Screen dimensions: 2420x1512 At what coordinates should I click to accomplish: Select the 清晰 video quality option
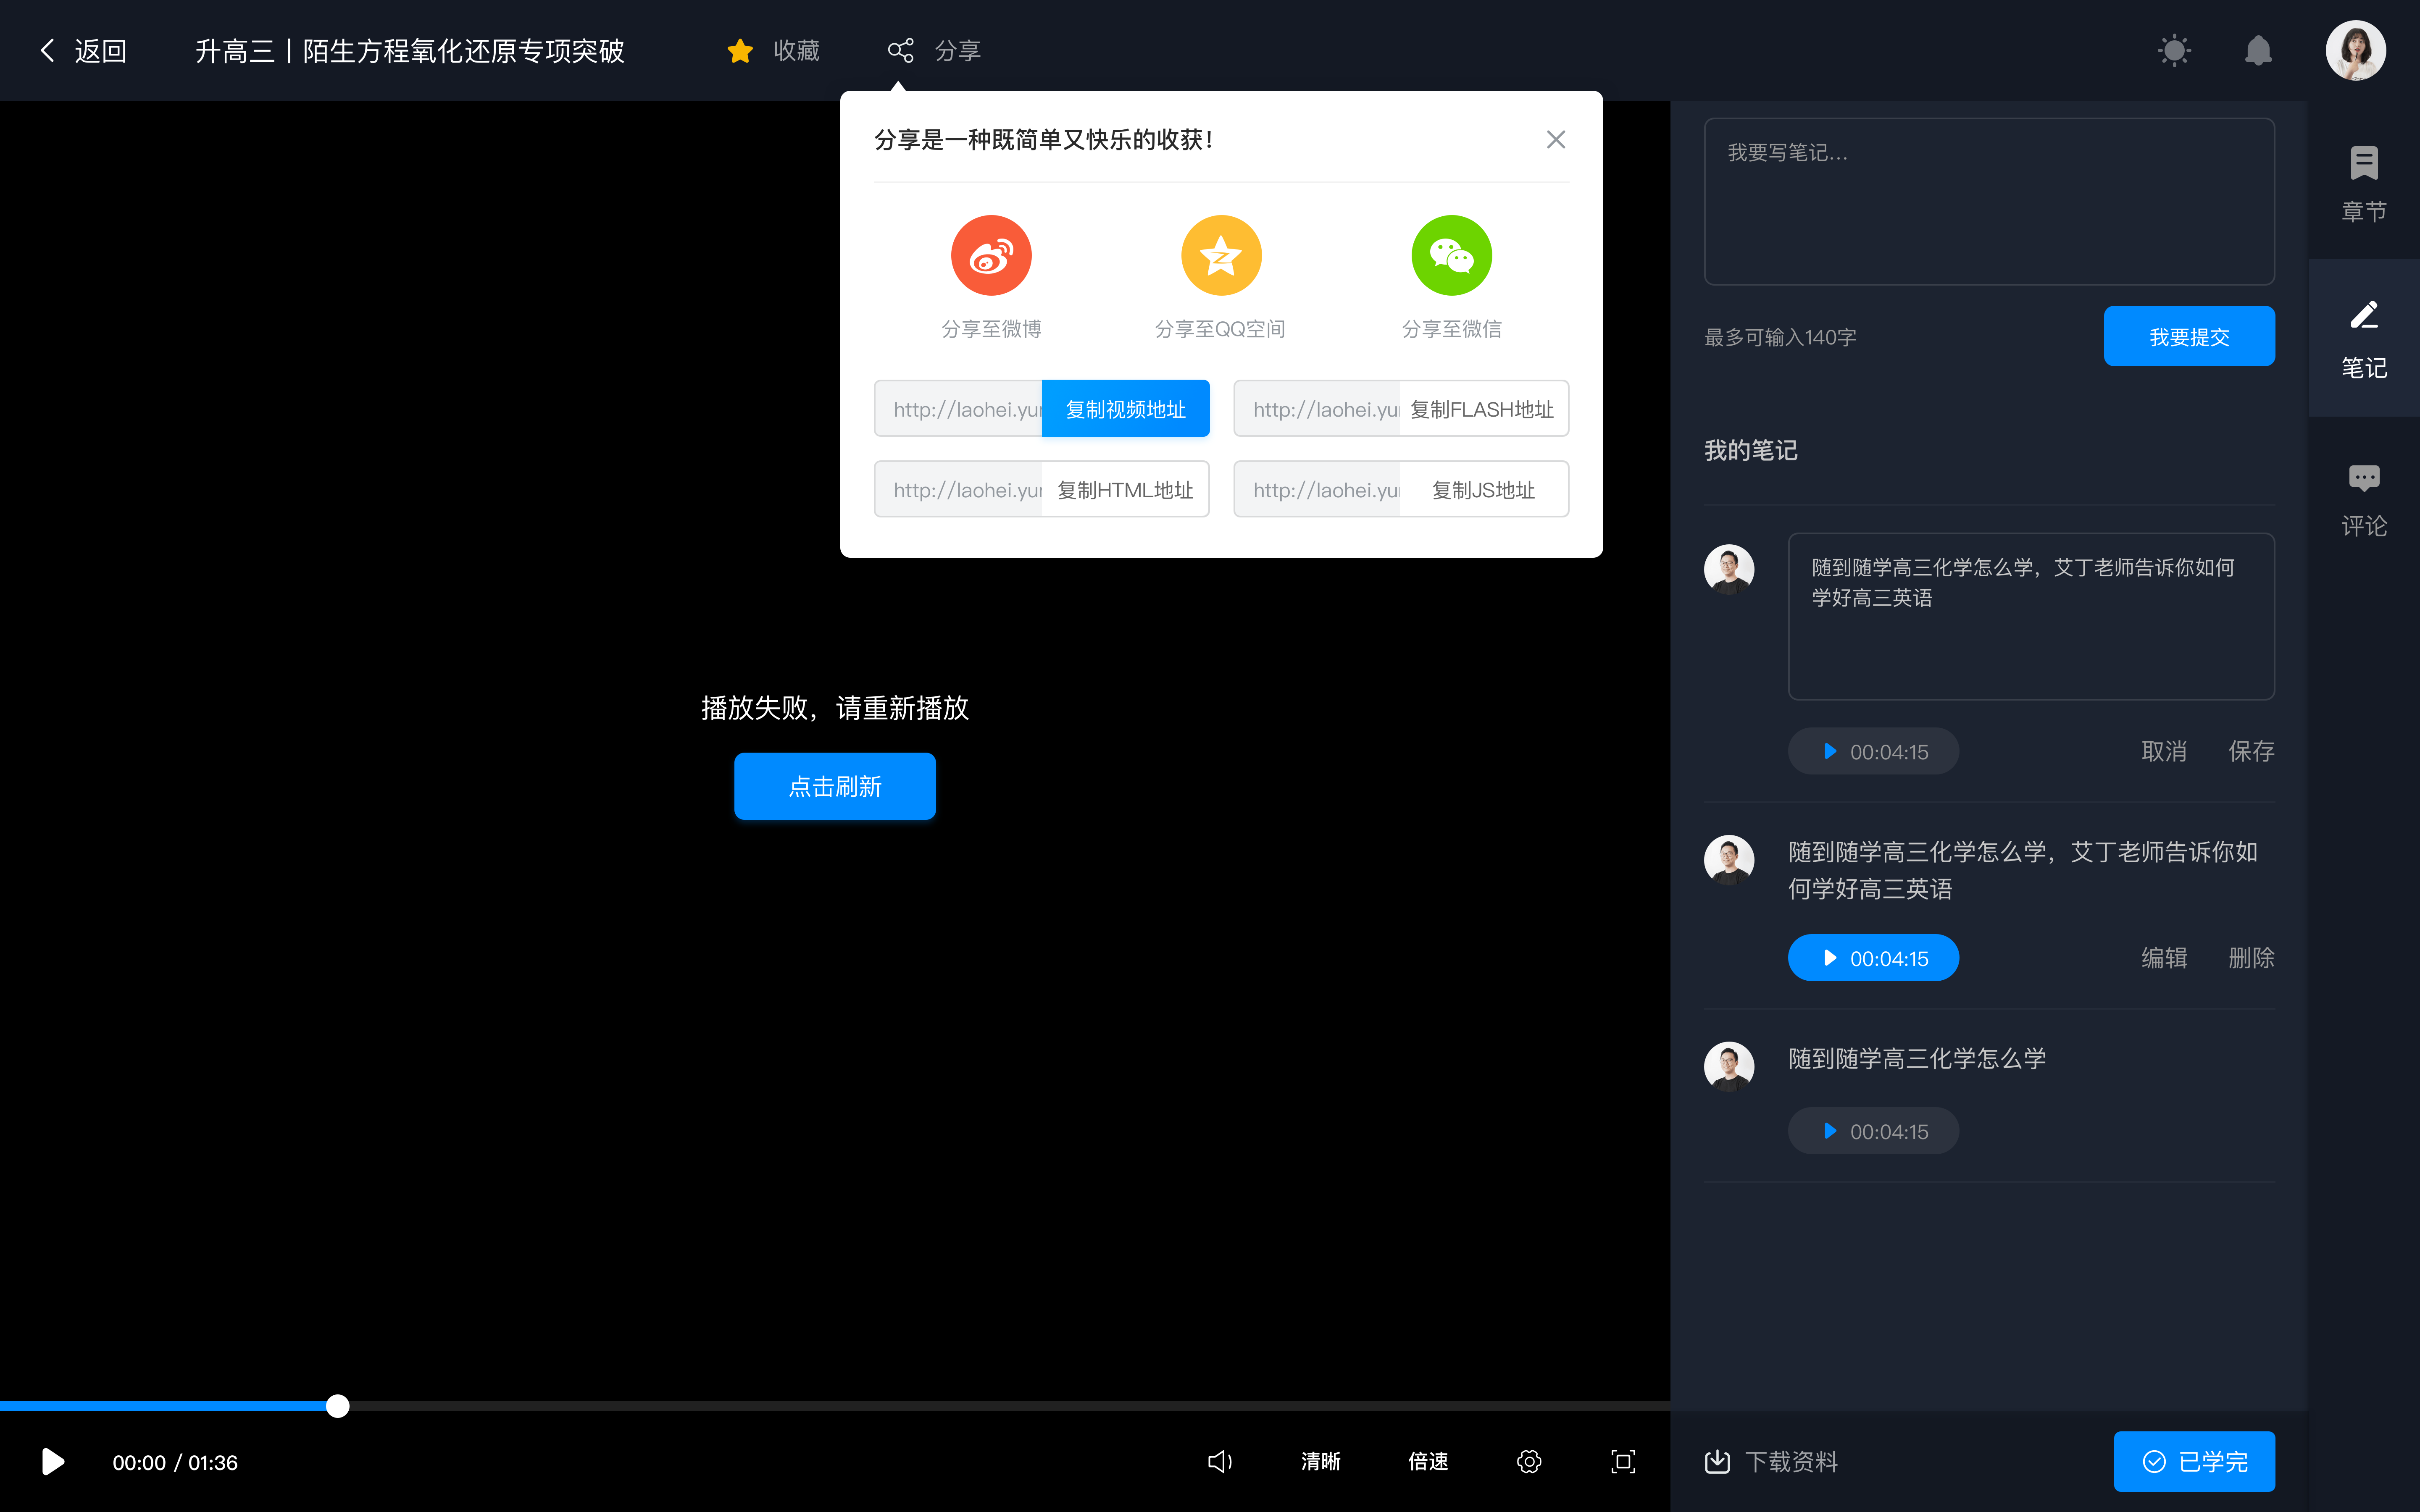[1319, 1462]
